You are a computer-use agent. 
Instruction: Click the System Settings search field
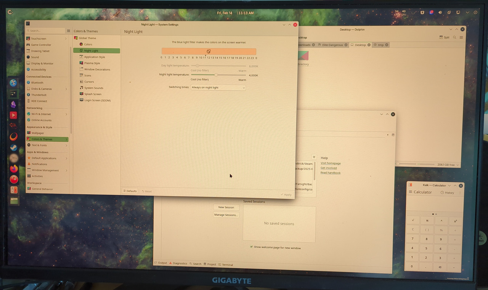coord(45,30)
